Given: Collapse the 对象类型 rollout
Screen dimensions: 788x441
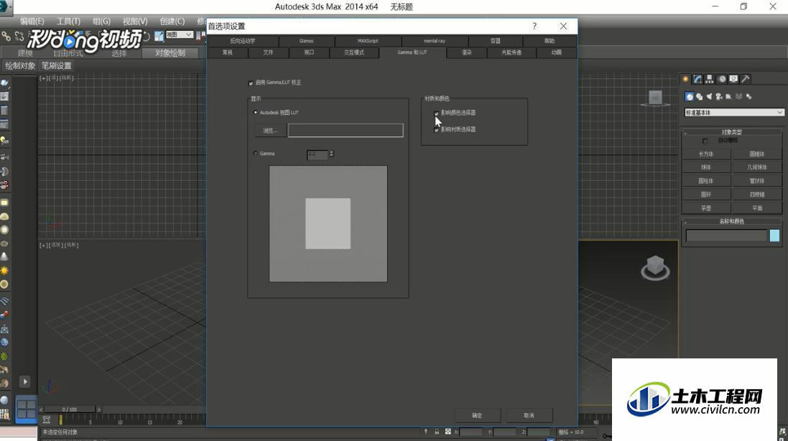Looking at the screenshot, I should tap(732, 132).
